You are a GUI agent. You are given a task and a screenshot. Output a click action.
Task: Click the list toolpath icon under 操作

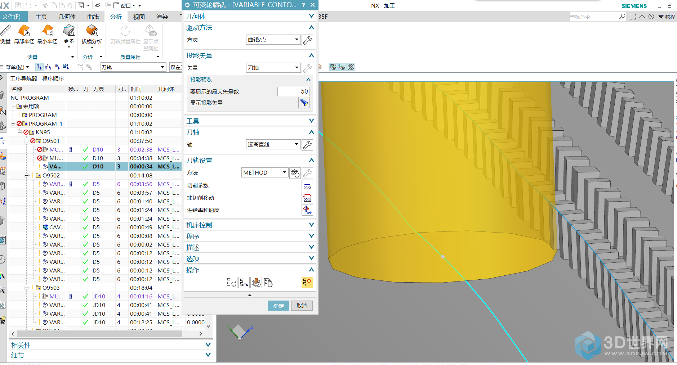pos(268,283)
